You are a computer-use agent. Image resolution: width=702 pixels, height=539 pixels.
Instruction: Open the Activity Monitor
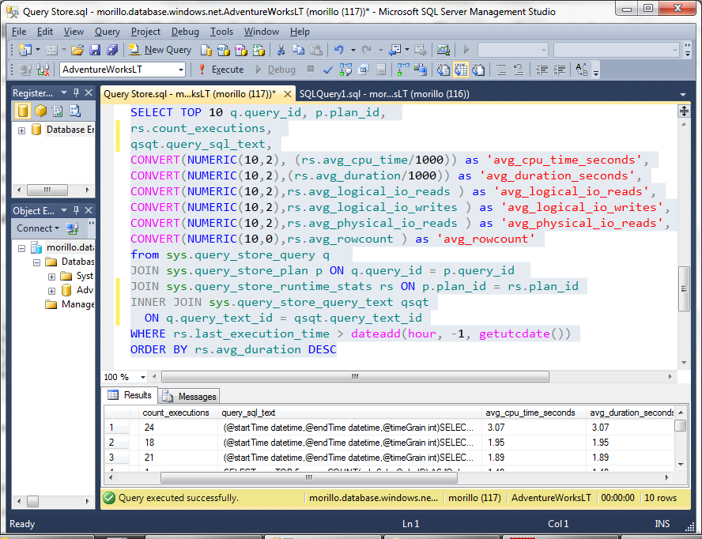tap(443, 50)
